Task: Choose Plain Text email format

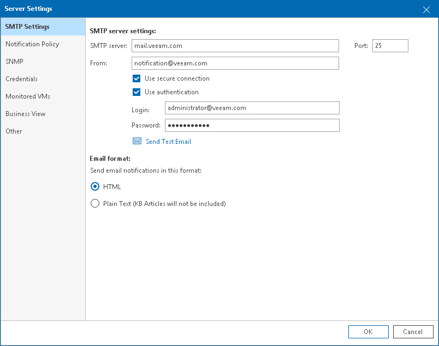Action: pyautogui.click(x=96, y=204)
